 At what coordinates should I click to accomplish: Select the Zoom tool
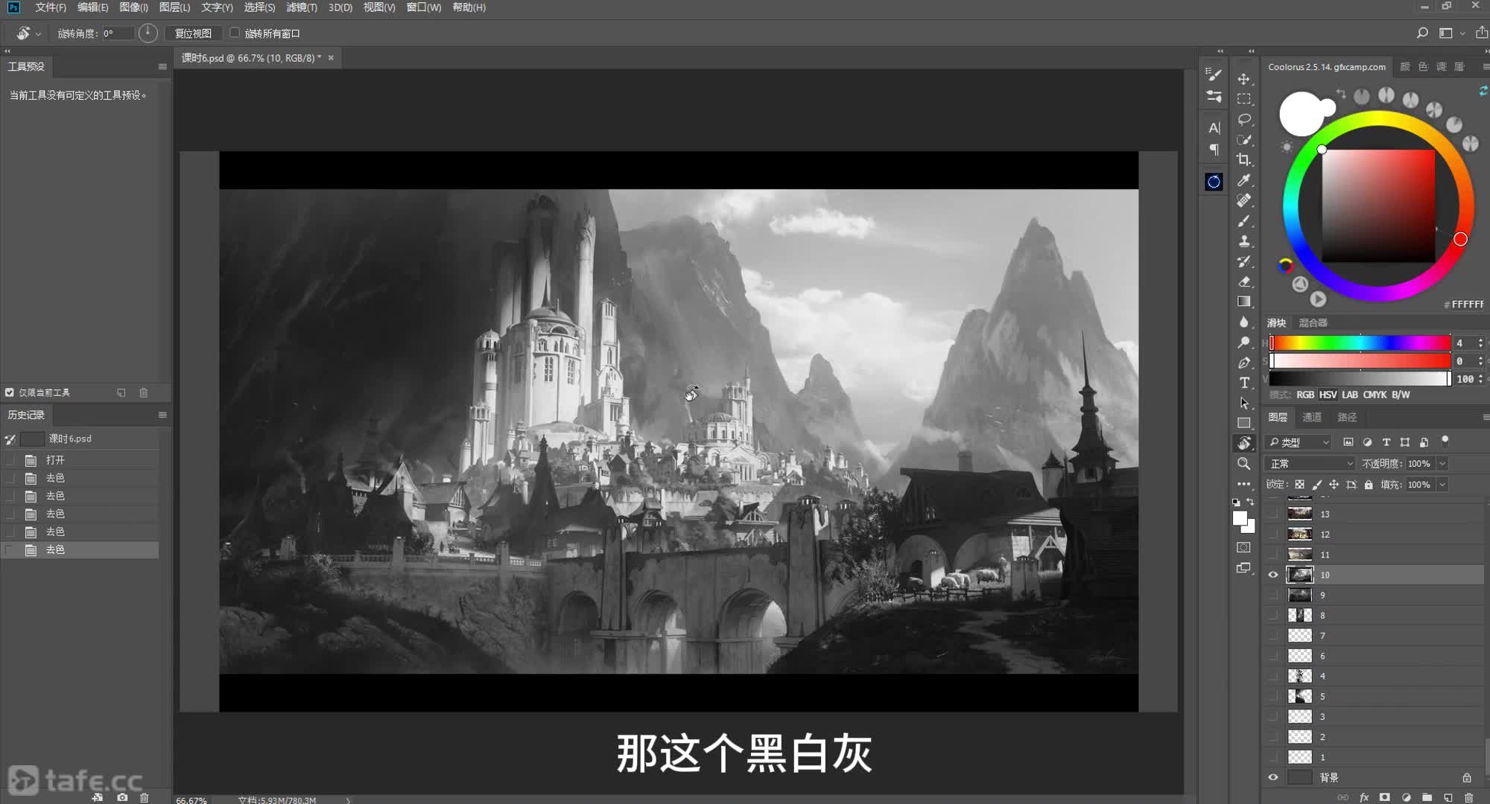(x=1243, y=463)
